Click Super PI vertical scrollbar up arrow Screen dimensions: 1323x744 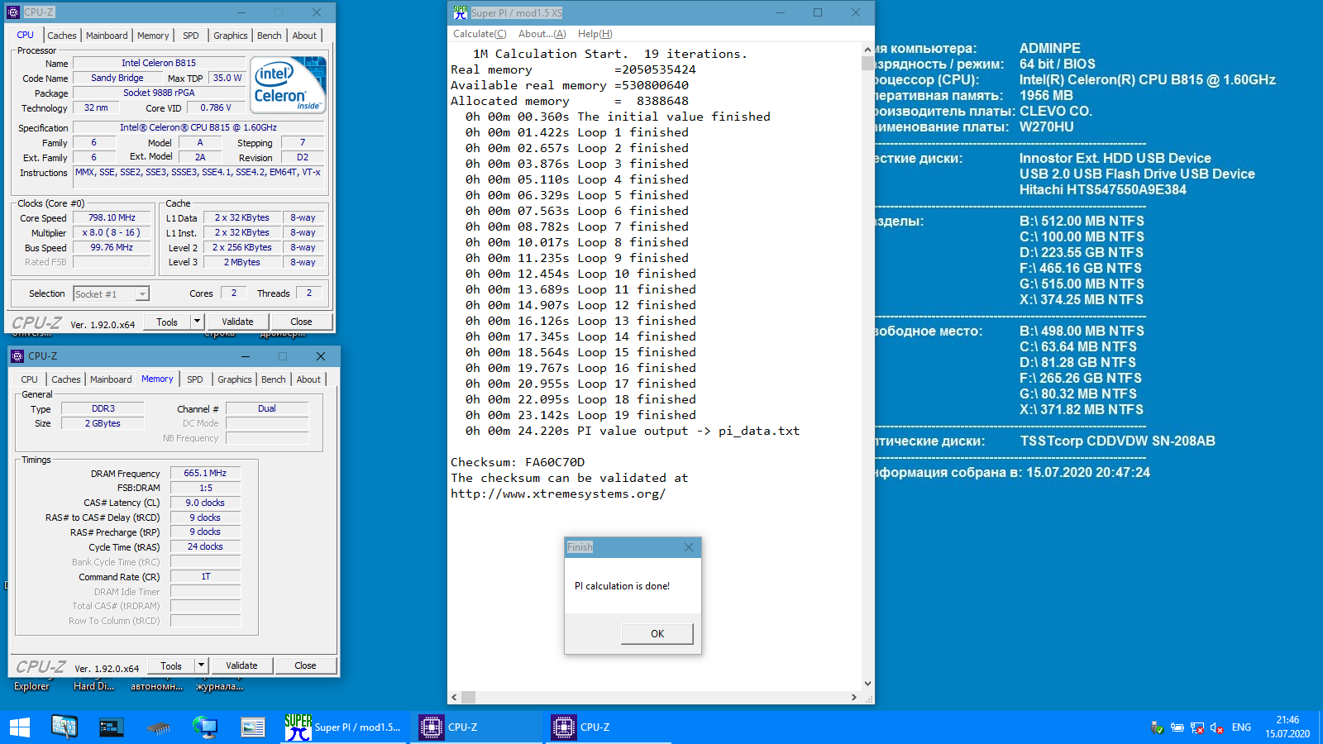pos(867,50)
